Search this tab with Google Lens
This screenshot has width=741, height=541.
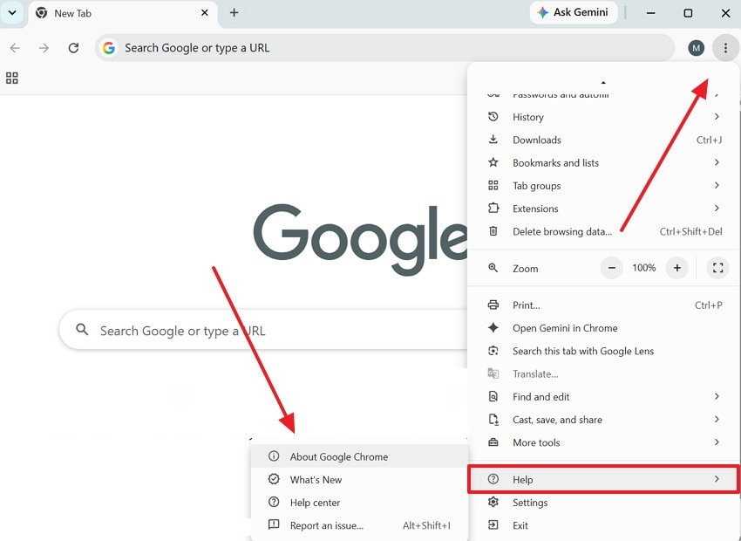603,351
